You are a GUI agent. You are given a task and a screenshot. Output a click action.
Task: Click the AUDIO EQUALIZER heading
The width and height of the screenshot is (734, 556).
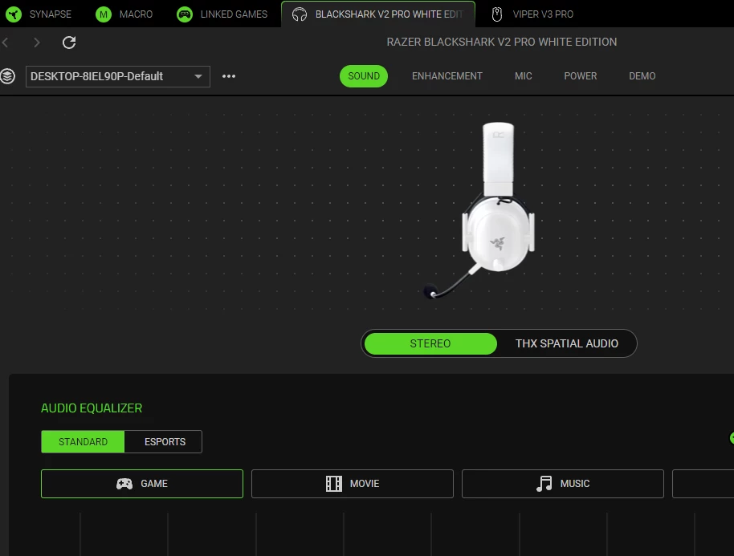point(92,408)
